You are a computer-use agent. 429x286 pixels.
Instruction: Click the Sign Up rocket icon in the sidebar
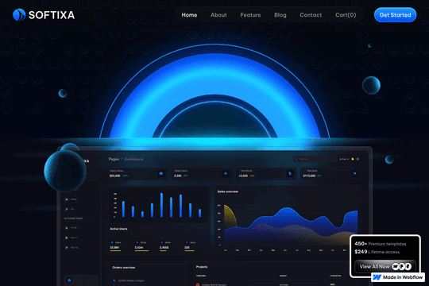coord(67,247)
